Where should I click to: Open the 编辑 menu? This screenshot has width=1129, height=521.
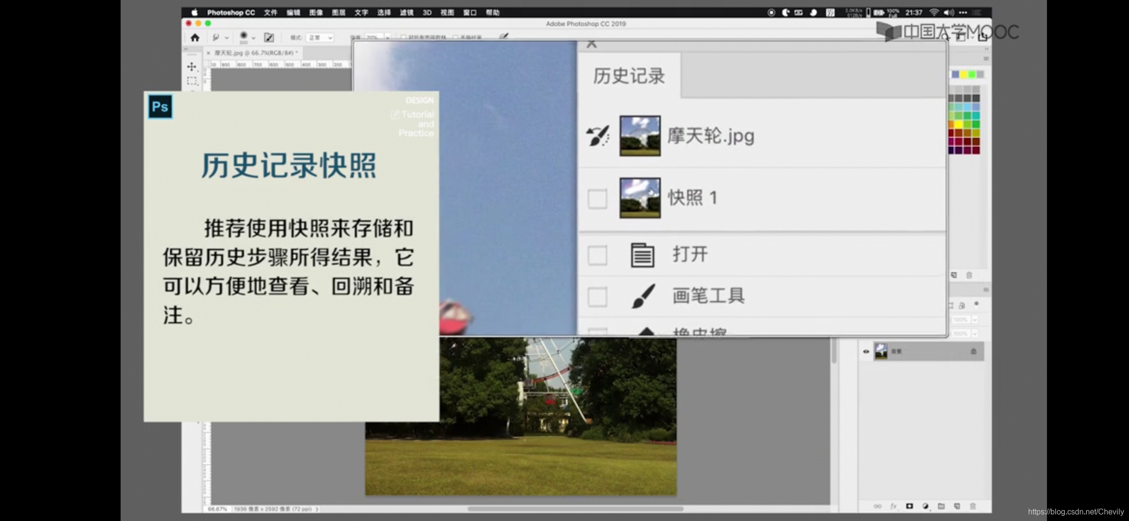coord(293,13)
